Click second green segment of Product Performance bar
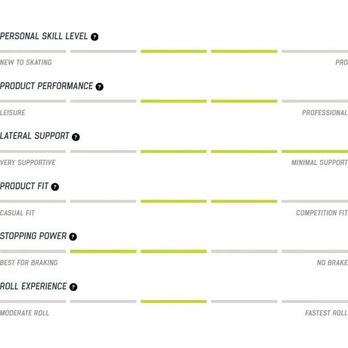The height and width of the screenshot is (348, 348). (x=244, y=101)
